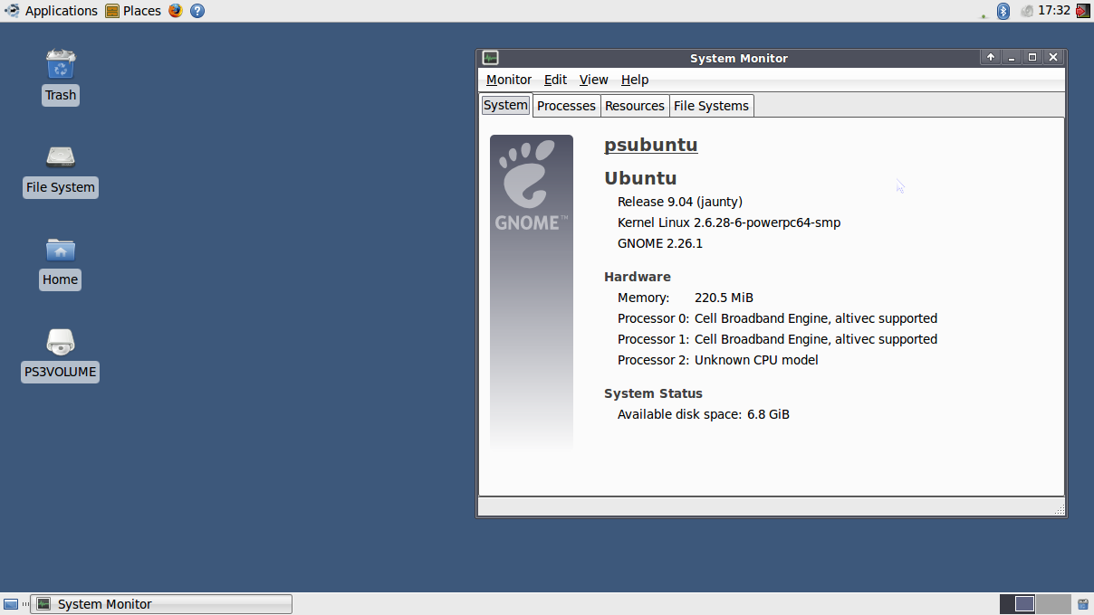
Task: Click the Release 9.04 (jaunty) text
Action: [680, 202]
